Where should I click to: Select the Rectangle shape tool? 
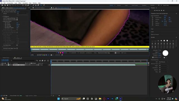pos(26,5)
